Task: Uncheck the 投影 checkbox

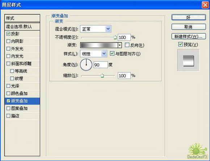Action: (8, 34)
